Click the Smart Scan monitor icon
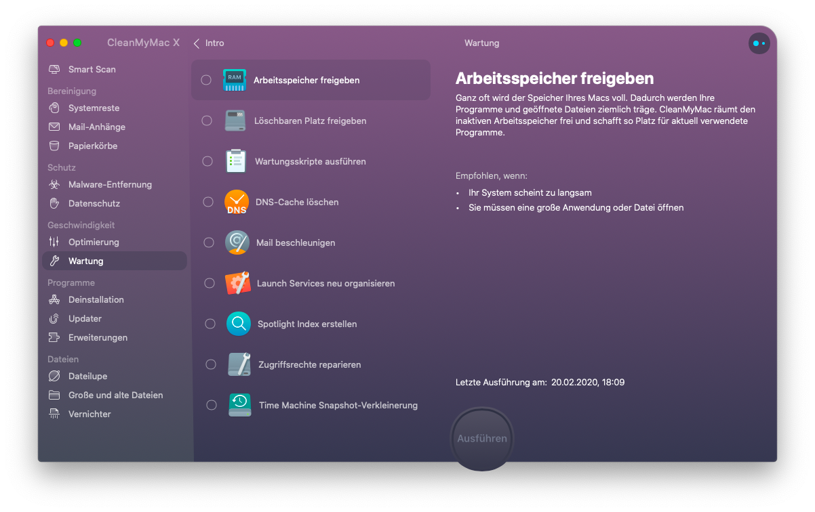The height and width of the screenshot is (512, 815). pyautogui.click(x=54, y=69)
